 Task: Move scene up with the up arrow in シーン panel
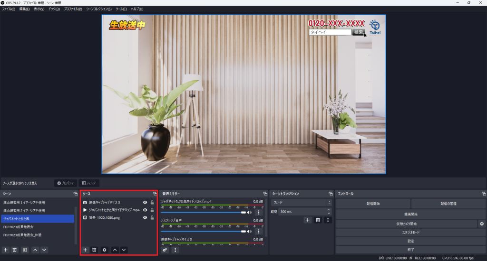35,250
